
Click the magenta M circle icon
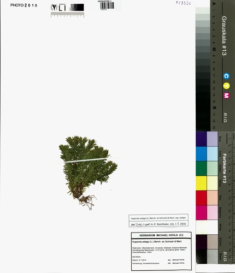[226, 96]
